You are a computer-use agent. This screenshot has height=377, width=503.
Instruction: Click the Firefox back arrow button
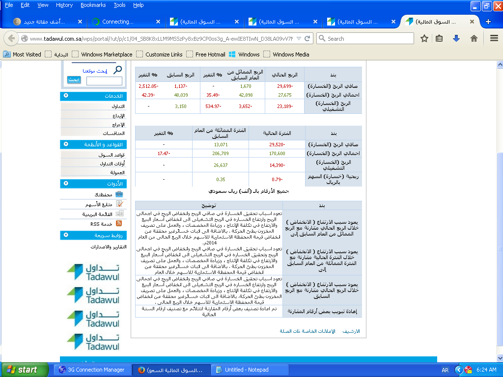pyautogui.click(x=11, y=38)
